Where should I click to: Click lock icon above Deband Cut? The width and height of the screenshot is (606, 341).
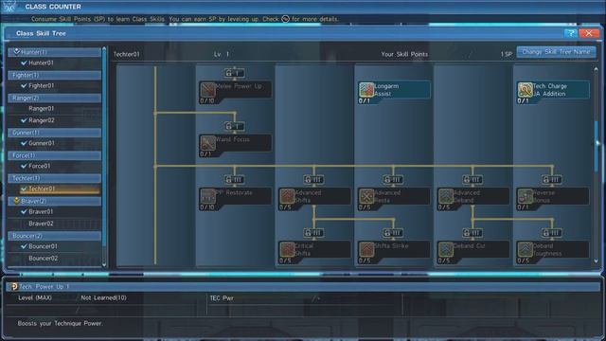472,233
